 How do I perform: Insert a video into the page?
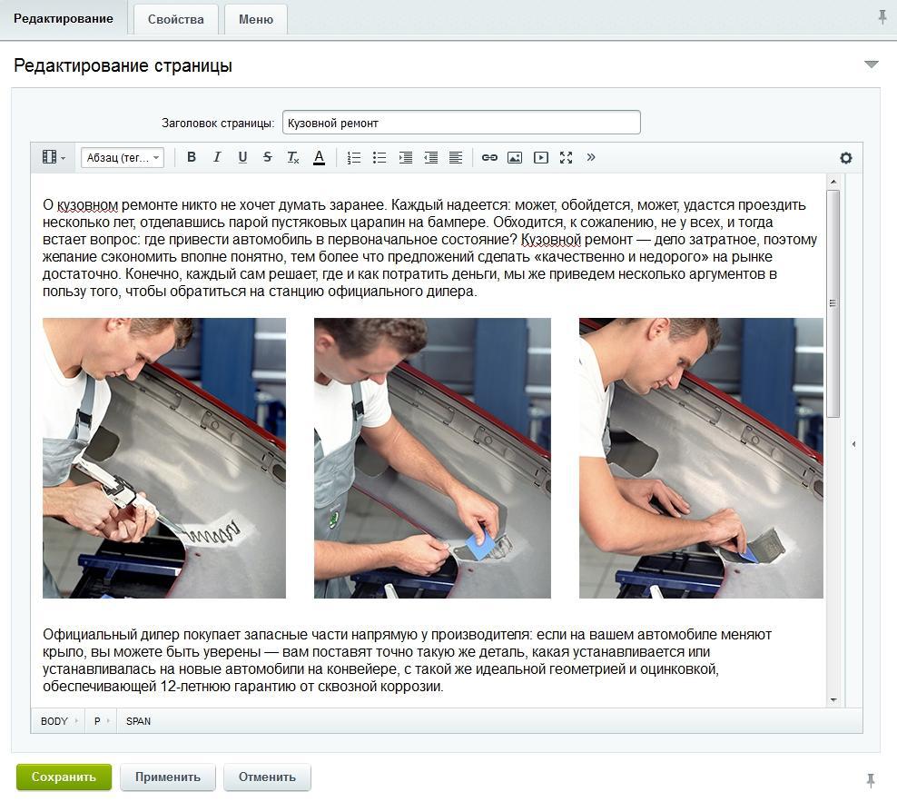(540, 157)
